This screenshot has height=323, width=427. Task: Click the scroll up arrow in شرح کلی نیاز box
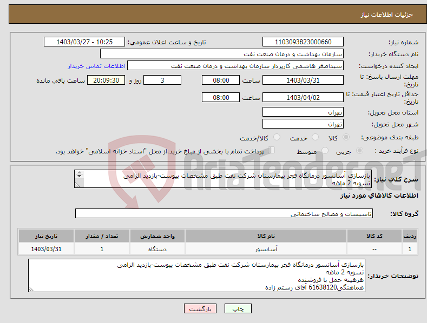pyautogui.click(x=79, y=172)
